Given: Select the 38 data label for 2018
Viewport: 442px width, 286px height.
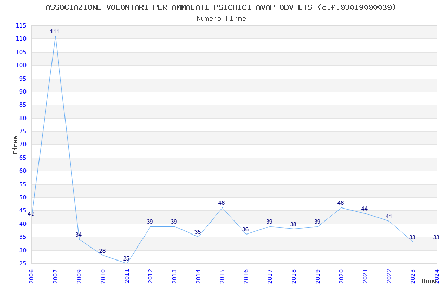Looking at the screenshot, I should pyautogui.click(x=293, y=224).
